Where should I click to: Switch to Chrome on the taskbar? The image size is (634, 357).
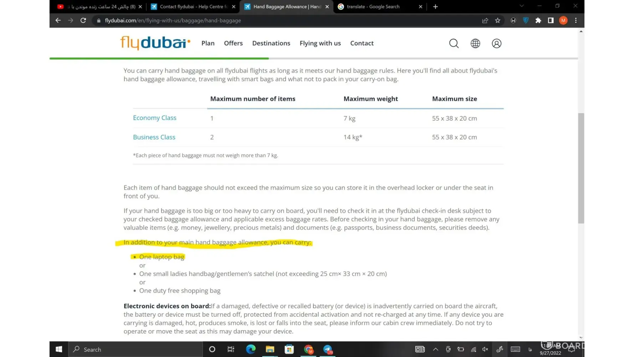(309, 349)
